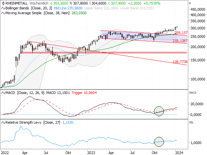
Task: Click the 2022 time axis label
Action: pyautogui.click(x=5, y=153)
